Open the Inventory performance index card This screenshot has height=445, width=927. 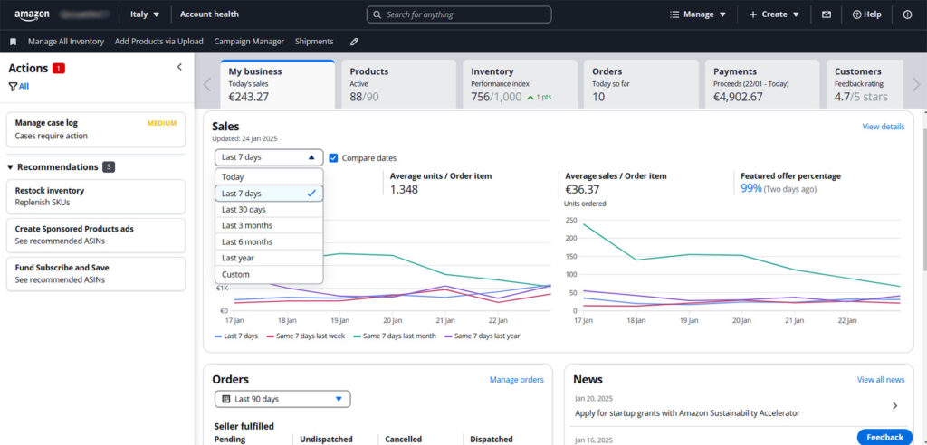(520, 84)
